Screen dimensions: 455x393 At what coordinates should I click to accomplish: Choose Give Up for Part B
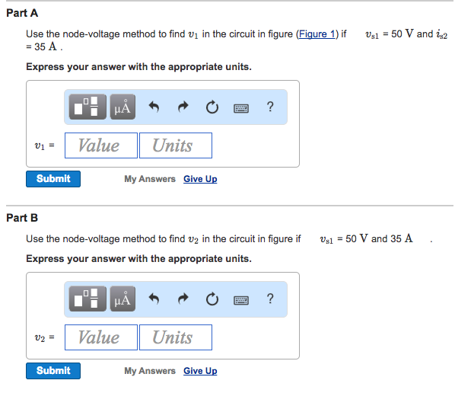point(200,371)
